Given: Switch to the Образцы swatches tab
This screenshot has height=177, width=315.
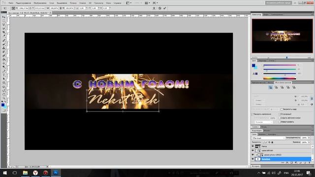Looking at the screenshot, I should [x=262, y=60].
